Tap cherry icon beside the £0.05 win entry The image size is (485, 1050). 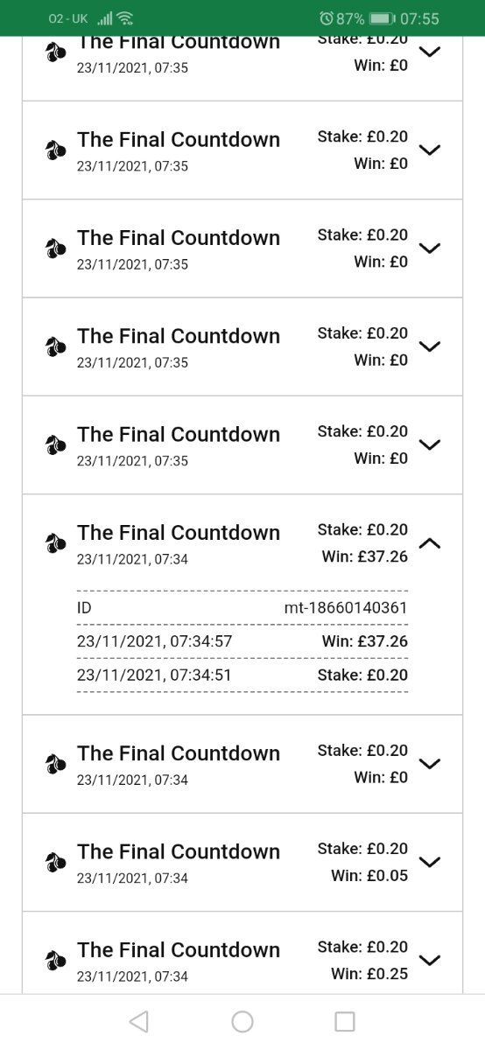(56, 862)
